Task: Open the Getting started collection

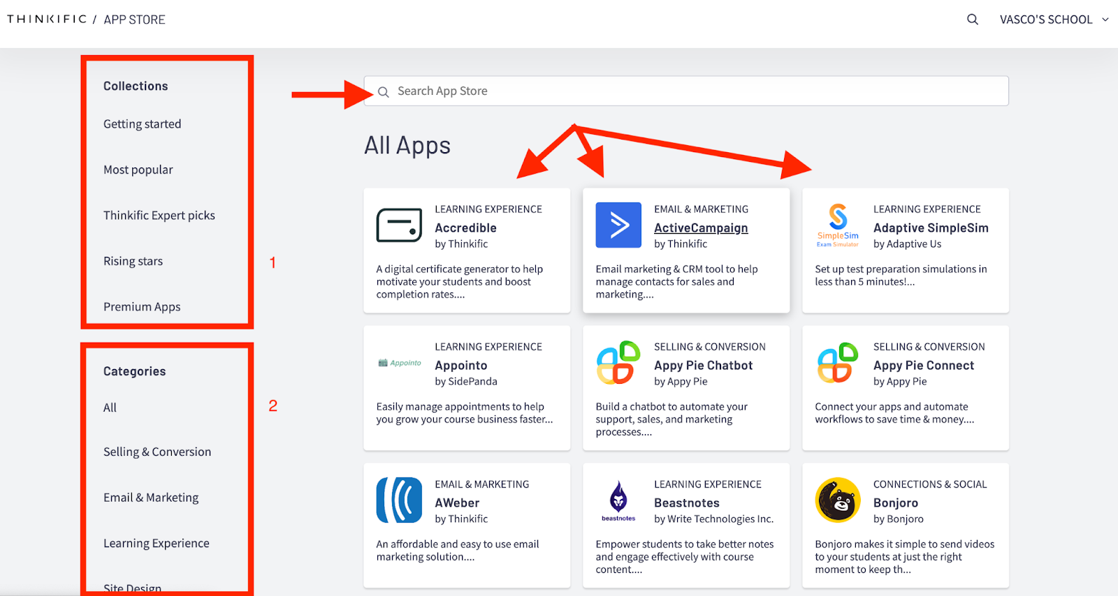Action: [x=143, y=124]
